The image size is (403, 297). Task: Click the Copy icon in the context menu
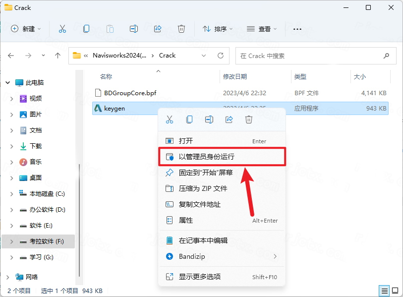tap(189, 119)
